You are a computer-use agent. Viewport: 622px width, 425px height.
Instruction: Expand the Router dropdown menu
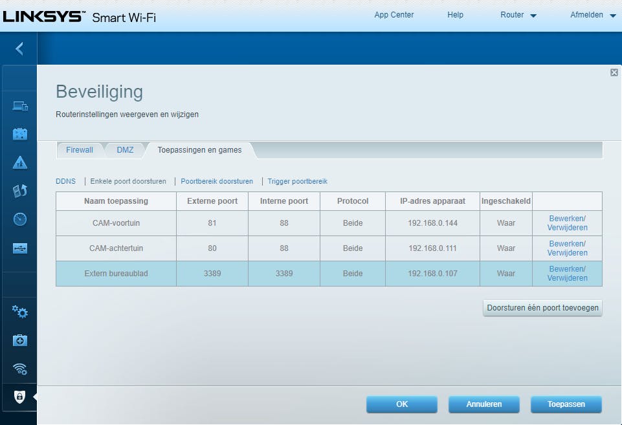pyautogui.click(x=518, y=15)
